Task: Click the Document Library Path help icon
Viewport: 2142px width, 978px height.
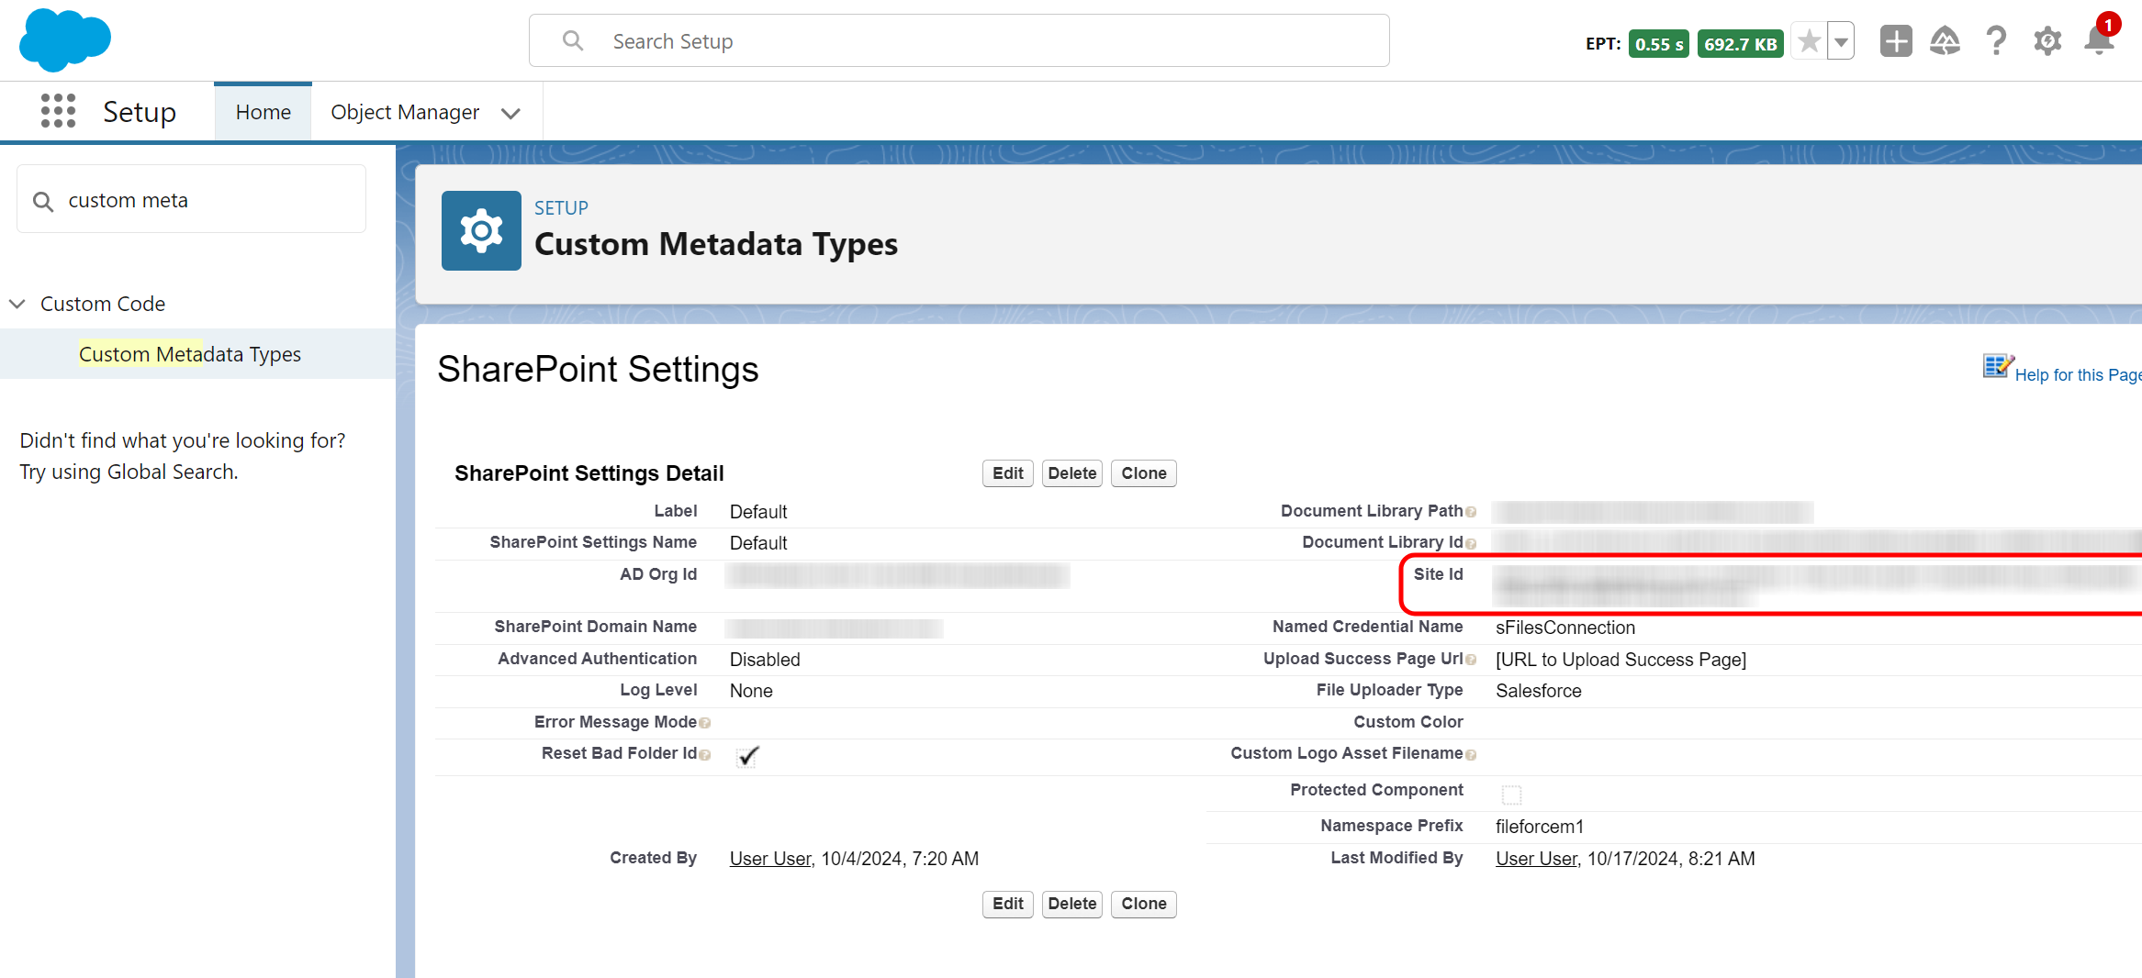Action: tap(1471, 512)
